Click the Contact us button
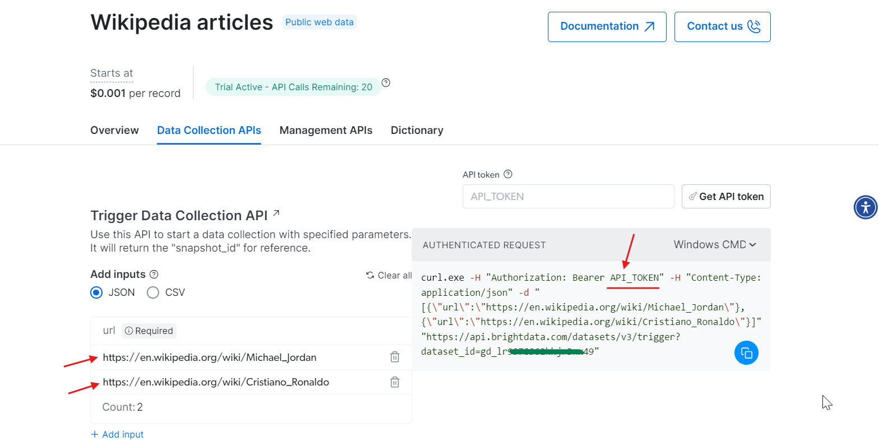879x446 pixels. click(x=723, y=27)
